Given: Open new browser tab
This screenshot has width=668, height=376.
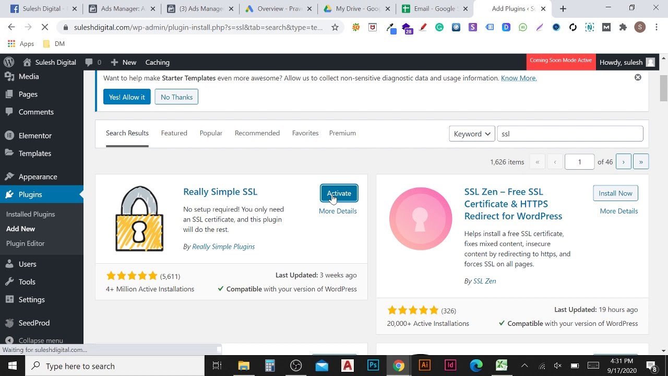Looking at the screenshot, I should click(x=563, y=8).
